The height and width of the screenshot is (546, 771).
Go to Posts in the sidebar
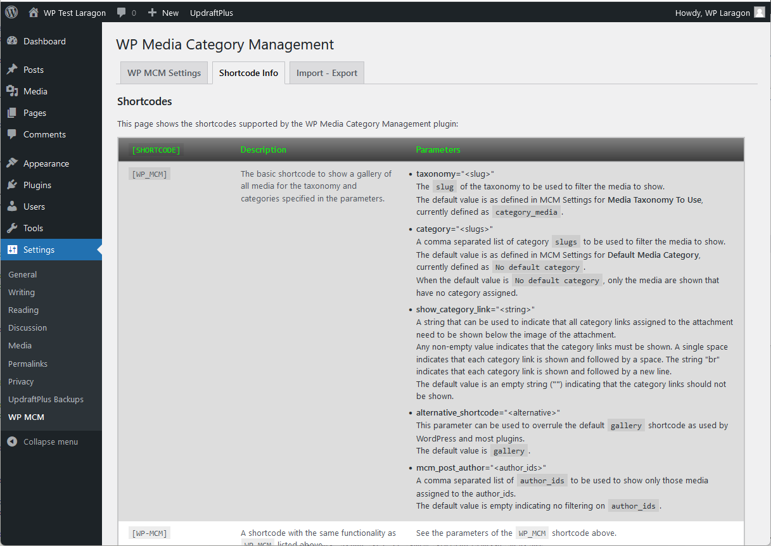(51, 70)
